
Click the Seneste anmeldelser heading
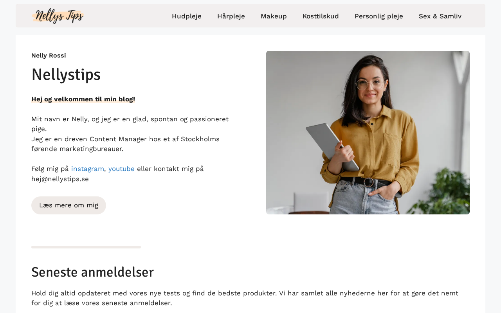(92, 272)
